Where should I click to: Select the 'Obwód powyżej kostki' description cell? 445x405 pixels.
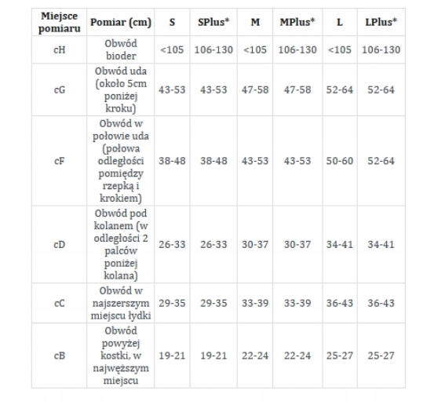(x=121, y=356)
